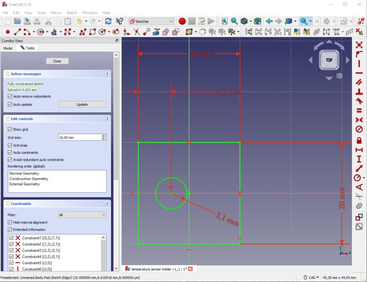Image resolution: width=367 pixels, height=282 pixels.
Task: Select the trim edge tool
Action: click(137, 32)
